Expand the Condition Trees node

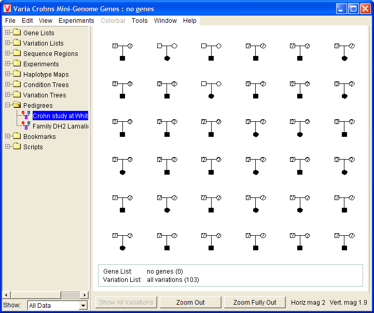click(8, 84)
